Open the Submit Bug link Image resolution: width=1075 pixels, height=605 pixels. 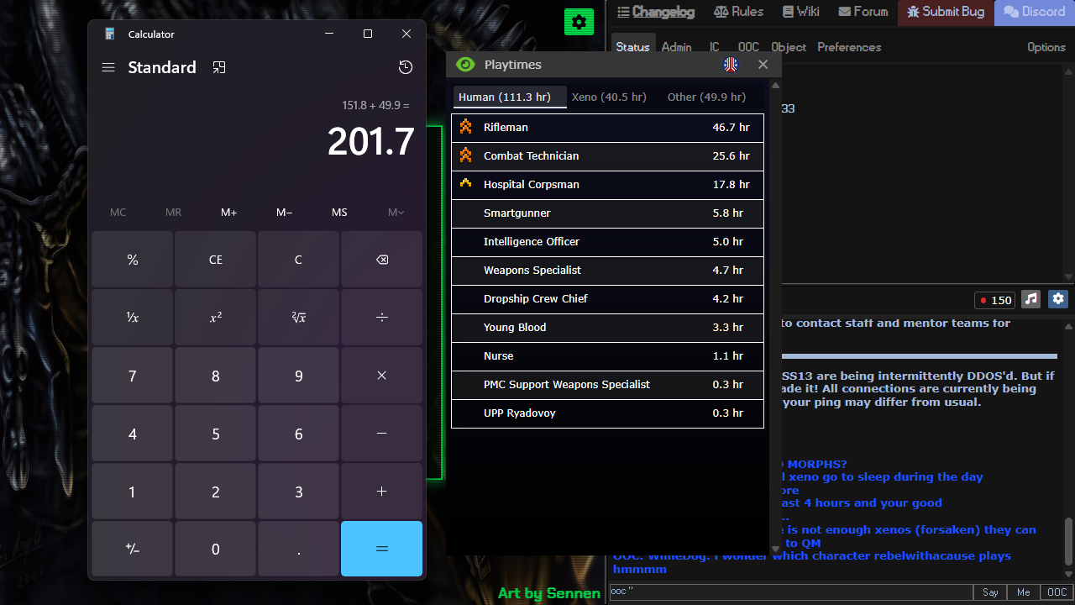point(946,12)
